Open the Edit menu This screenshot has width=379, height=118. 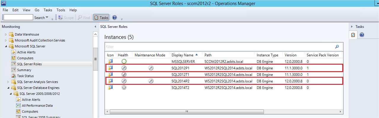coord(15,10)
